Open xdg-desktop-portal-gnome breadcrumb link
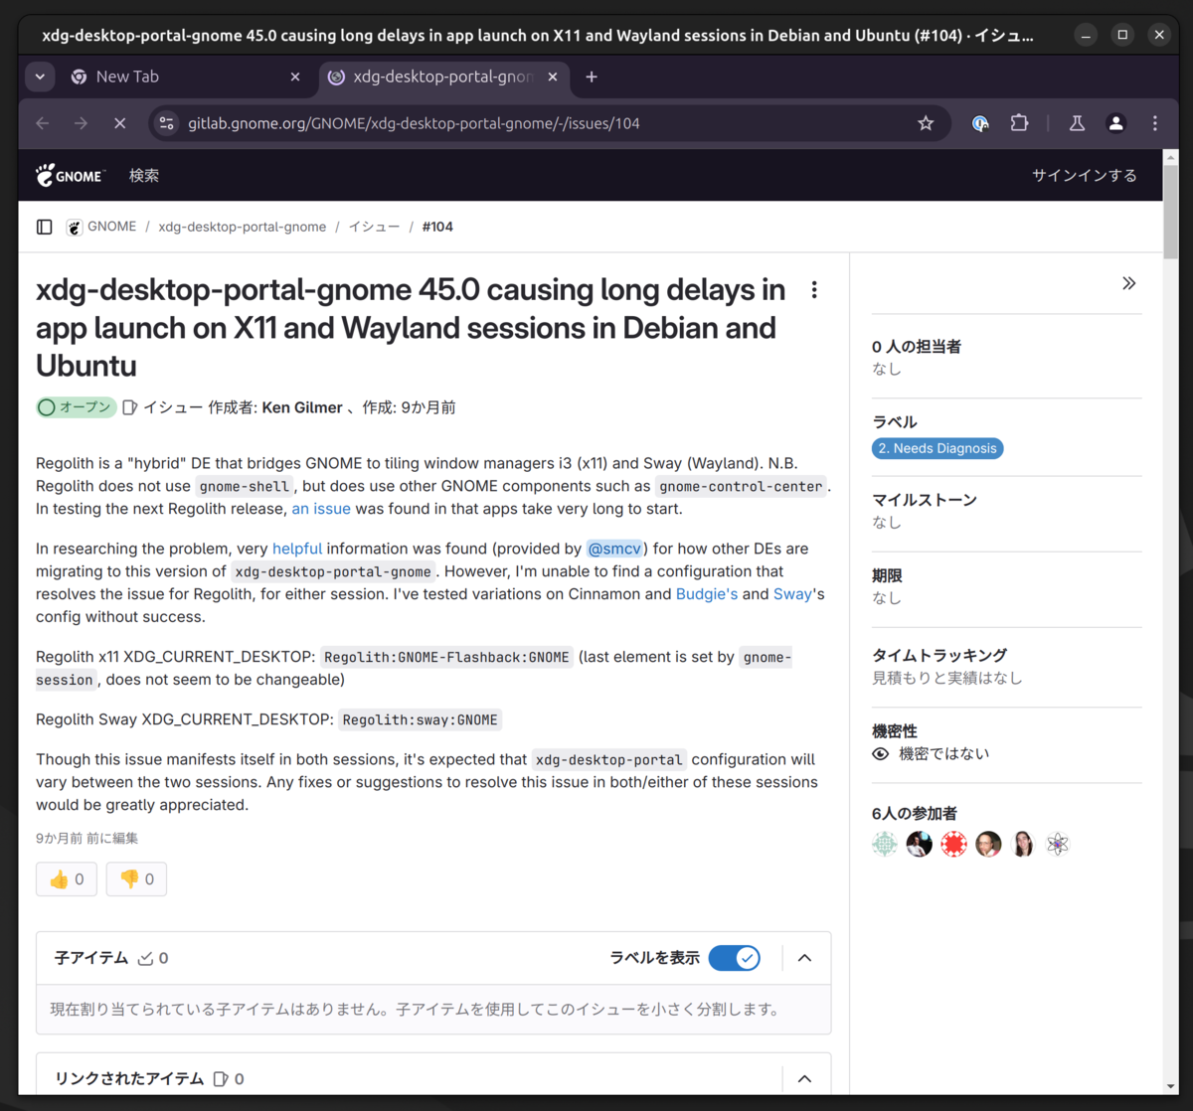The width and height of the screenshot is (1193, 1111). 243,227
